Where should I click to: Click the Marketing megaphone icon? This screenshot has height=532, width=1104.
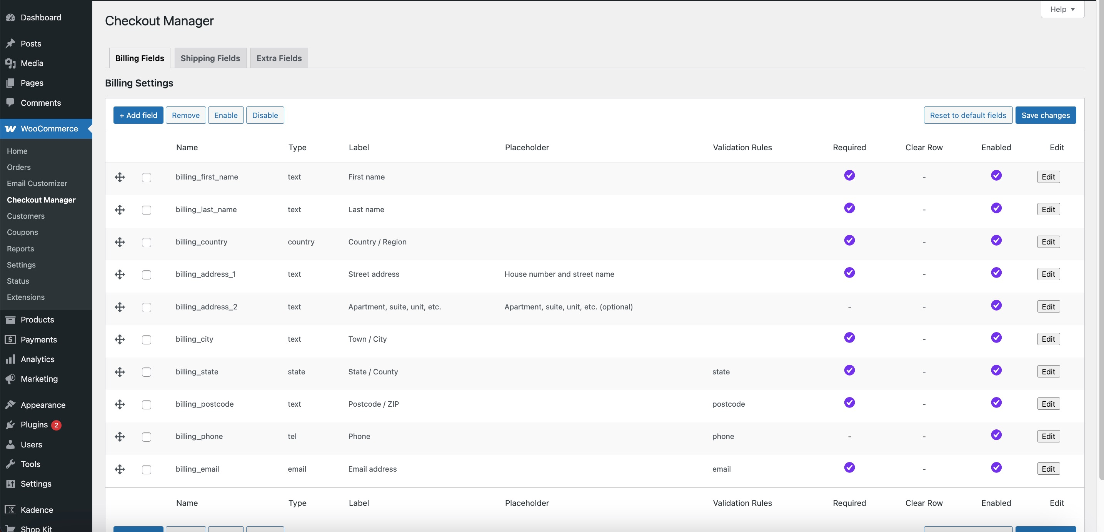(11, 379)
